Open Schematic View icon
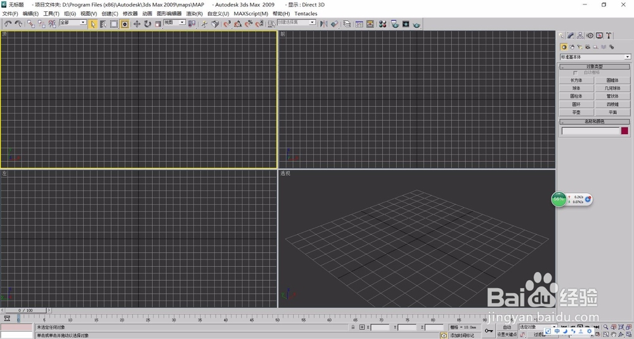 (370, 24)
